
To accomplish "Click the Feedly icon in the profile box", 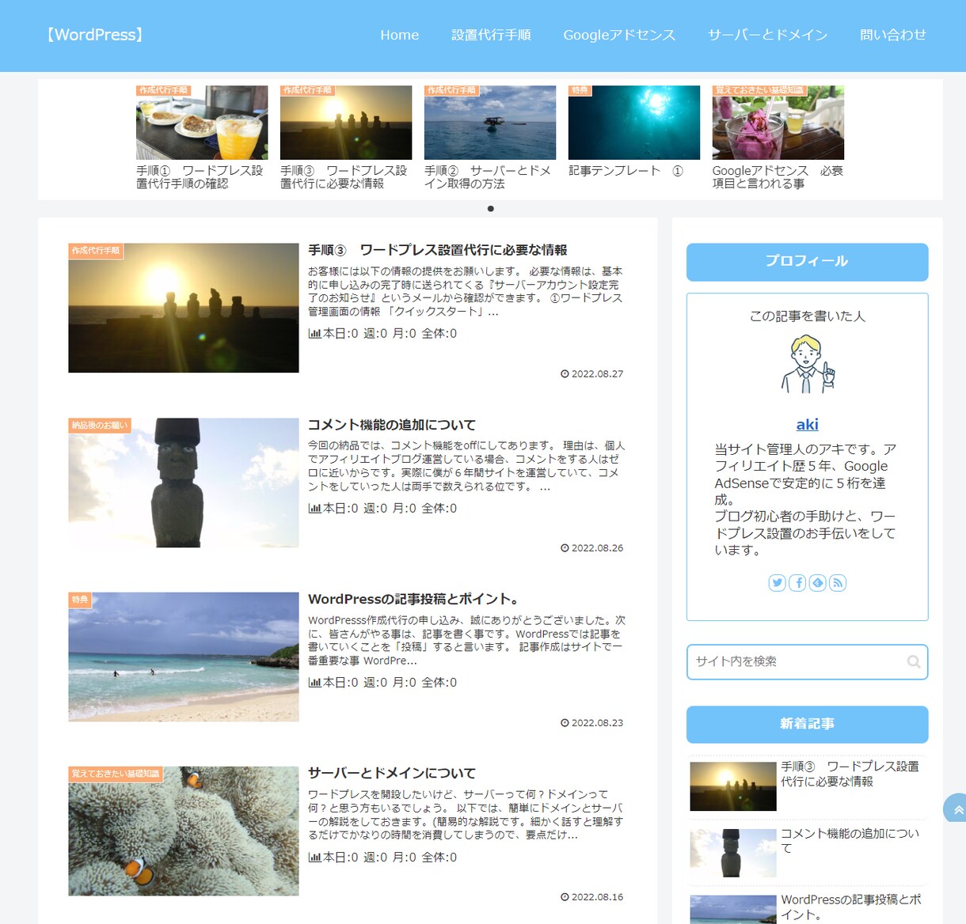I will (x=818, y=583).
